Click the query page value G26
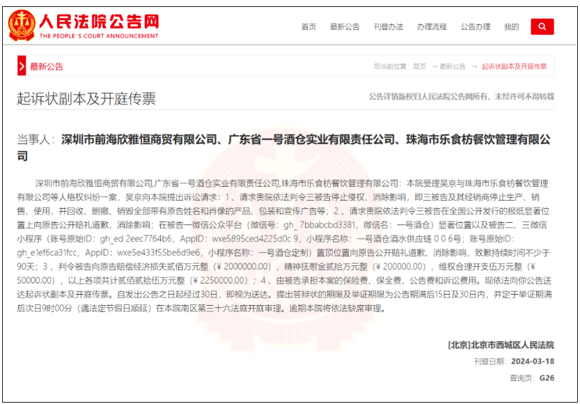This screenshot has width=580, height=404. click(547, 378)
